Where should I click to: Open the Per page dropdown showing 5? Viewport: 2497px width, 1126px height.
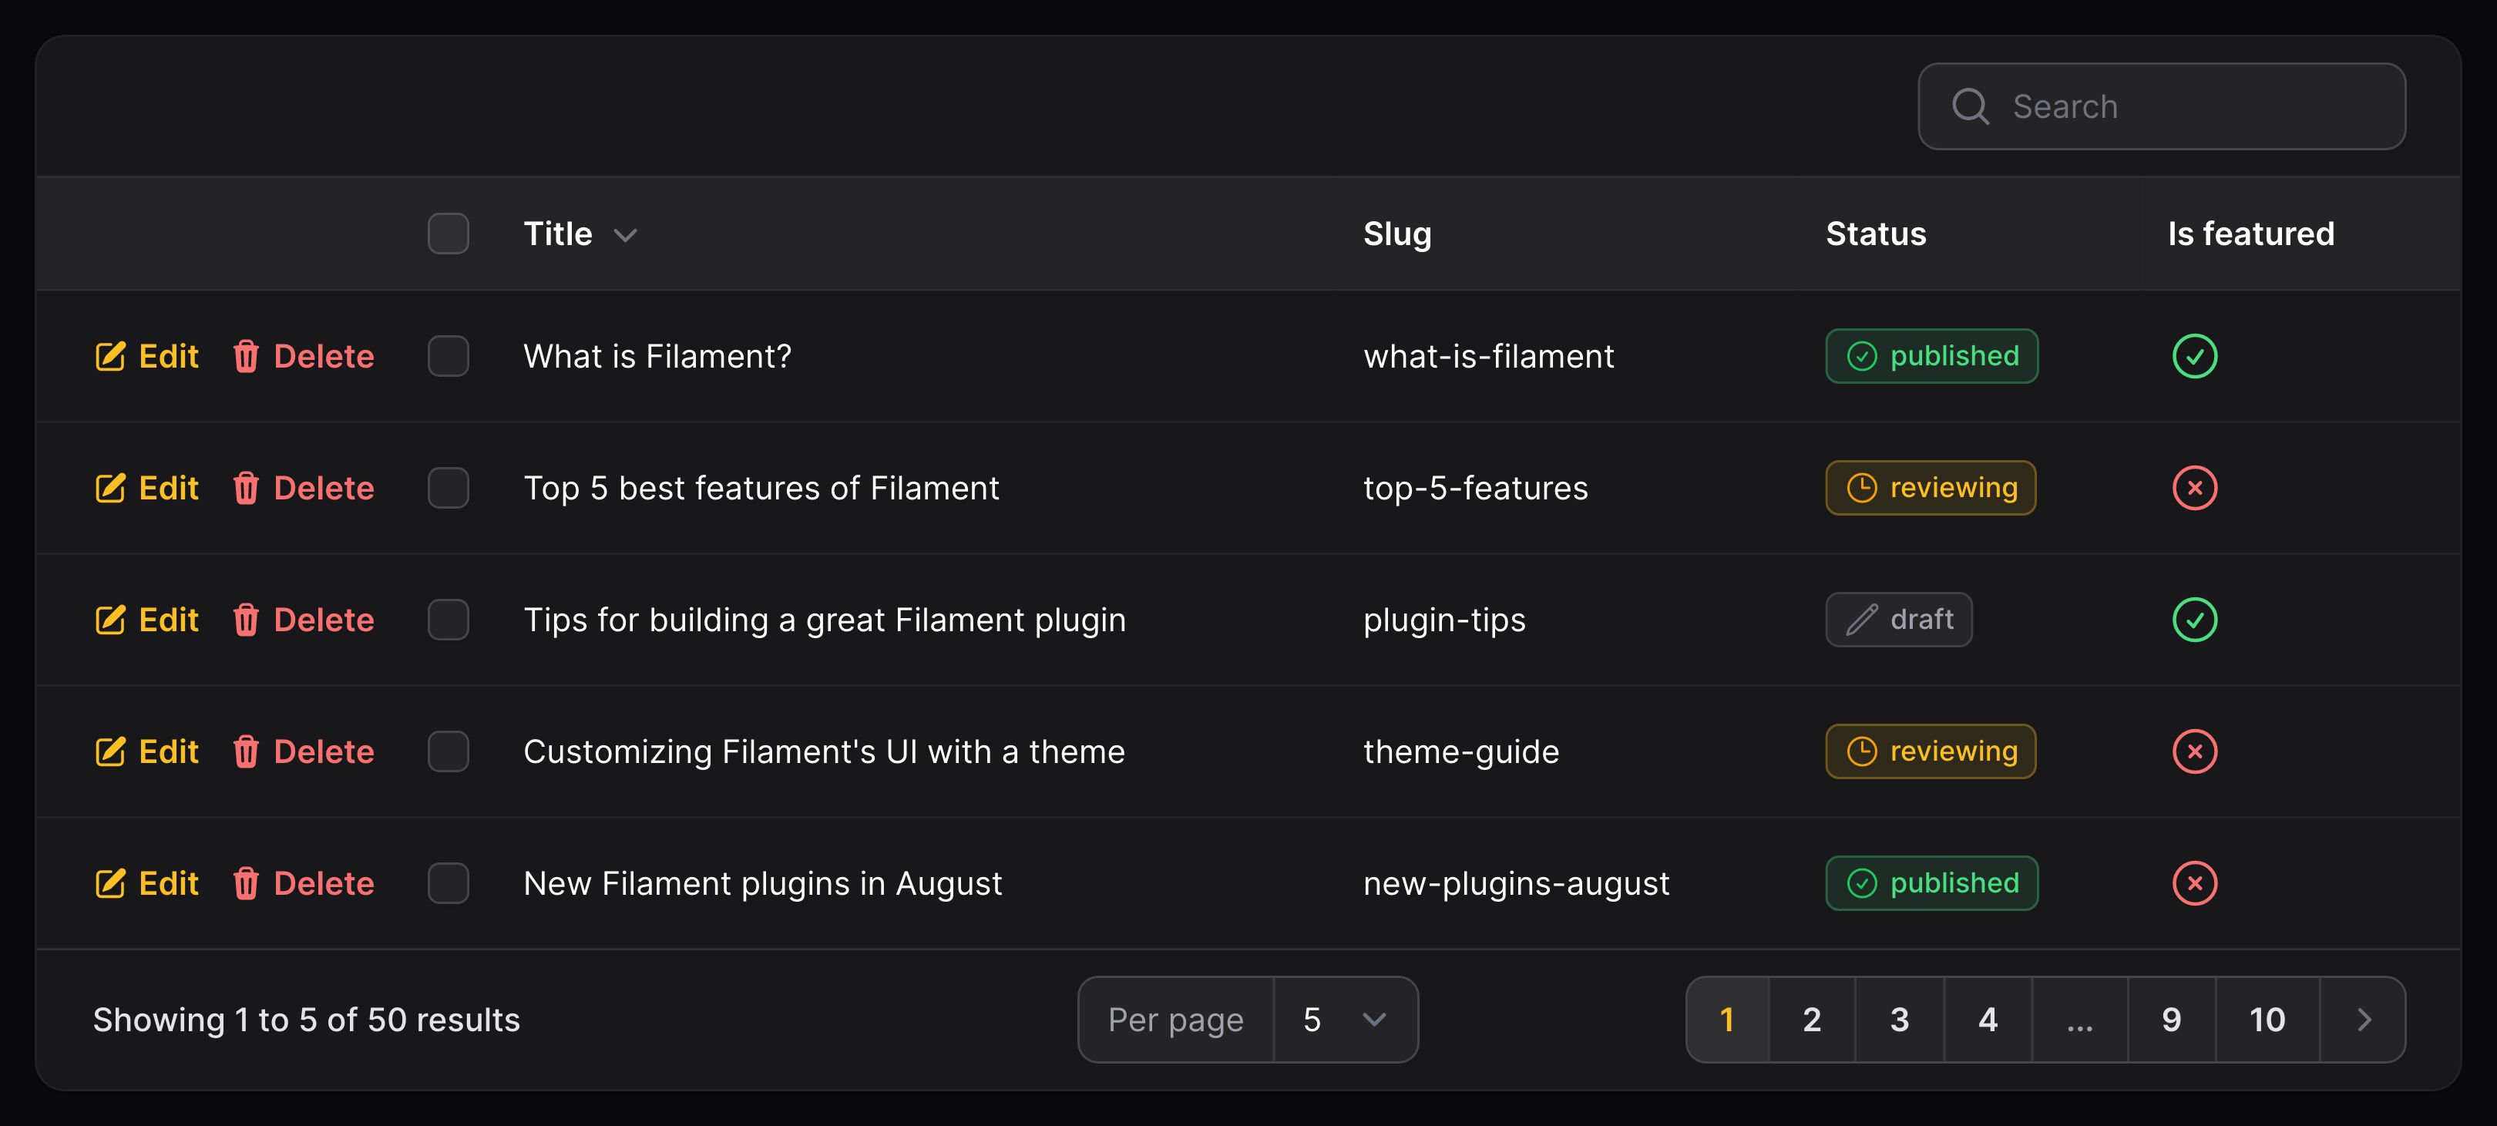pos(1345,1018)
